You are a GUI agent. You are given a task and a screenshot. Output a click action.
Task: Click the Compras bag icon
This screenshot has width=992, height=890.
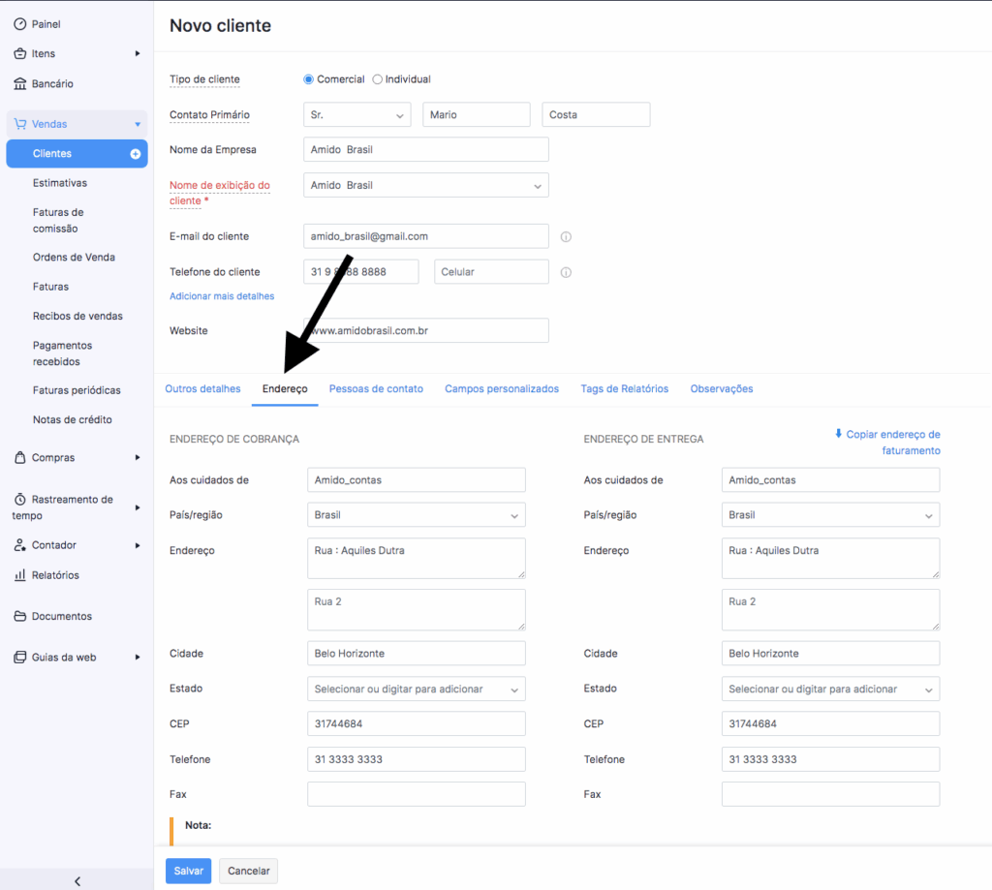click(x=20, y=457)
